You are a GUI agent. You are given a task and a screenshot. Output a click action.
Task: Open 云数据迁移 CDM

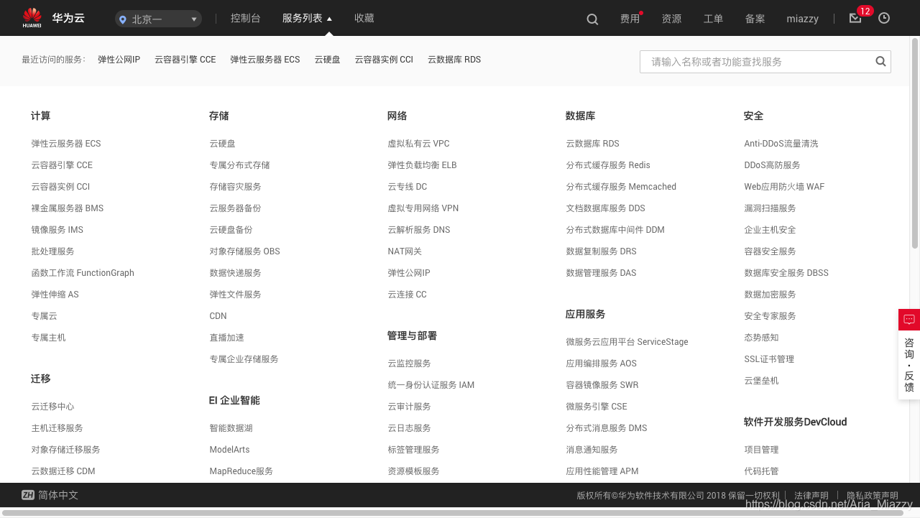(x=63, y=471)
